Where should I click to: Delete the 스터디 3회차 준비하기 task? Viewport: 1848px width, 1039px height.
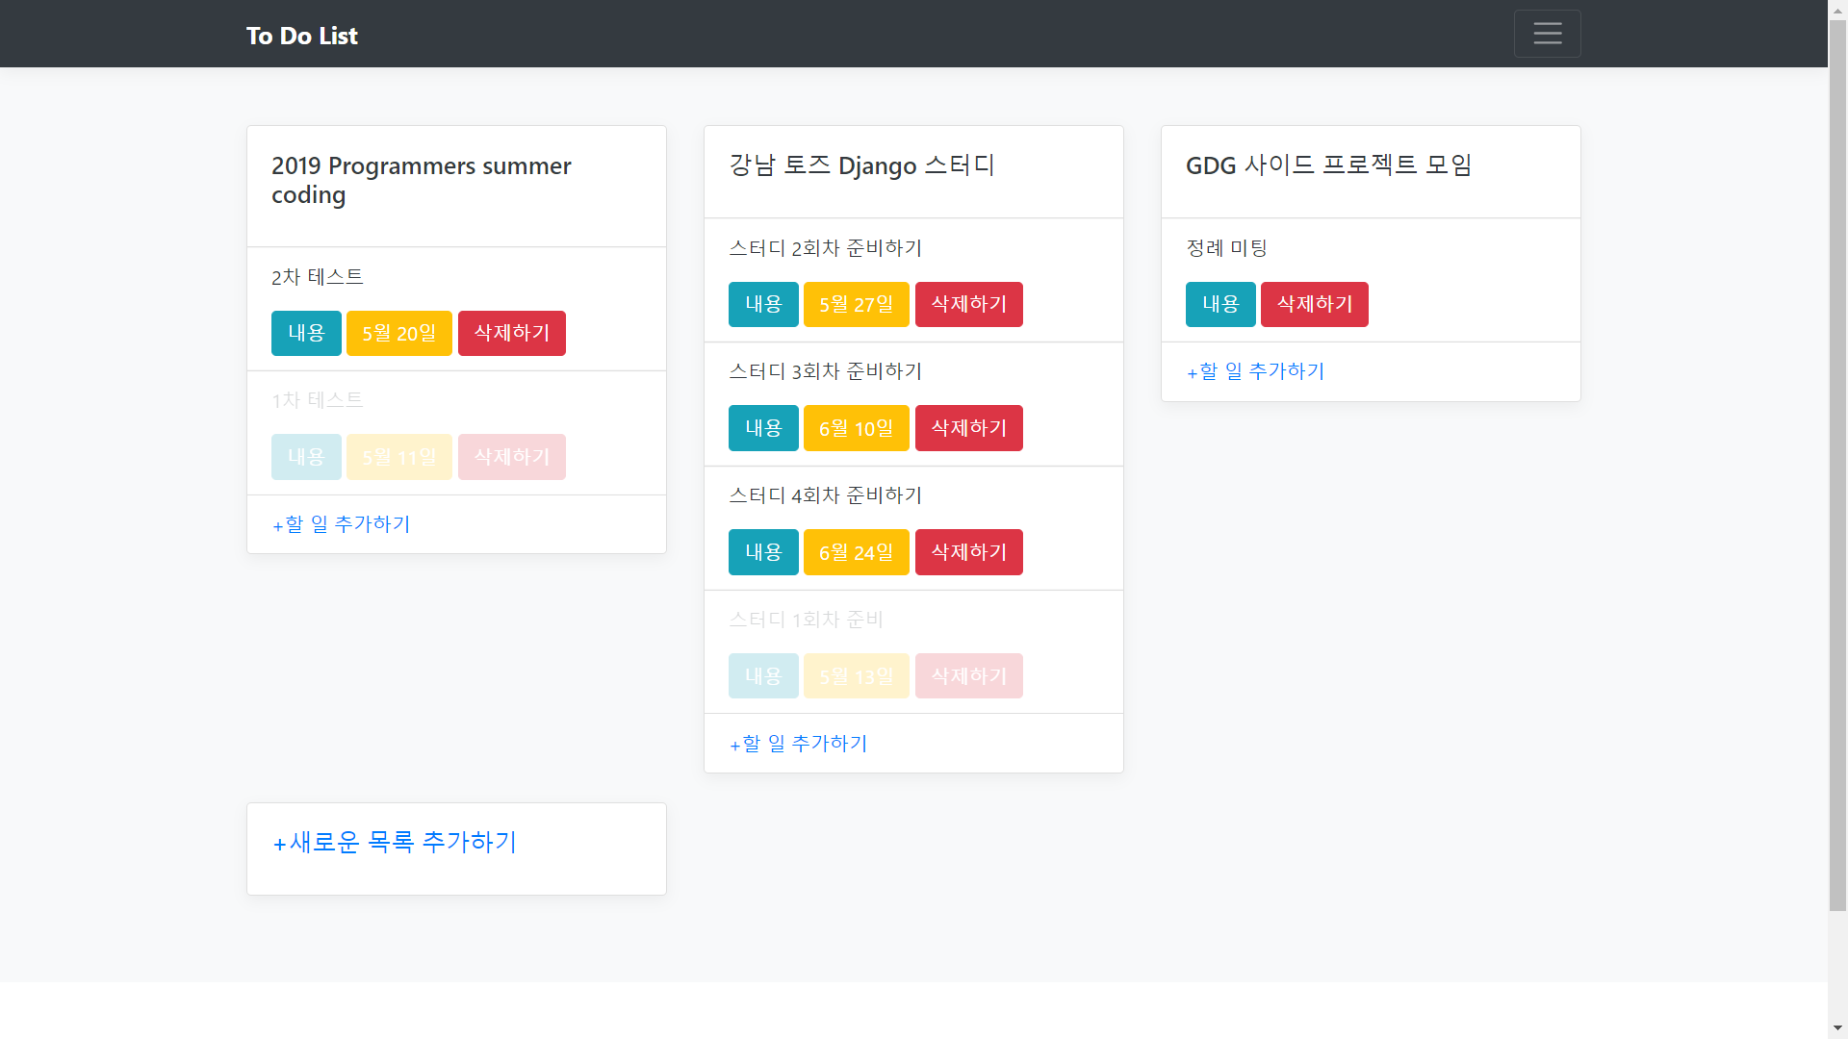click(968, 428)
